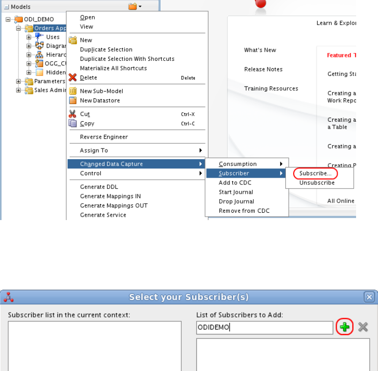
Task: Open the Release Notes link
Action: (263, 70)
